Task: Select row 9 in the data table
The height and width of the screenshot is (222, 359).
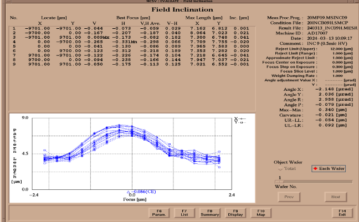Action: point(111,64)
